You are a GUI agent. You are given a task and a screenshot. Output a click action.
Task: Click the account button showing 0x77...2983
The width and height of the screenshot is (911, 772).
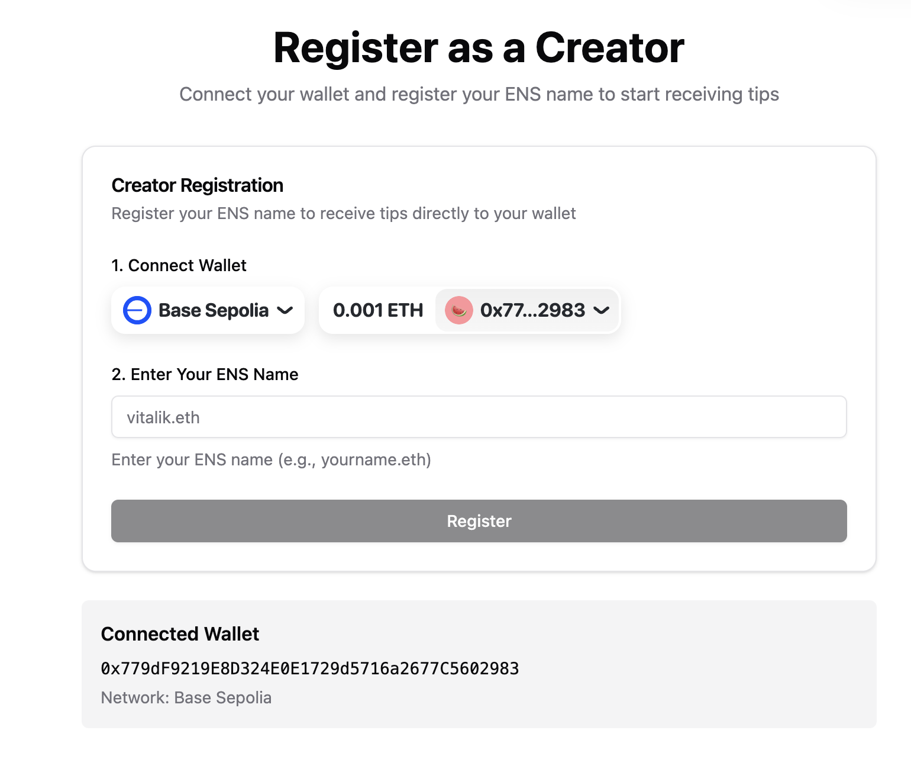pos(527,310)
